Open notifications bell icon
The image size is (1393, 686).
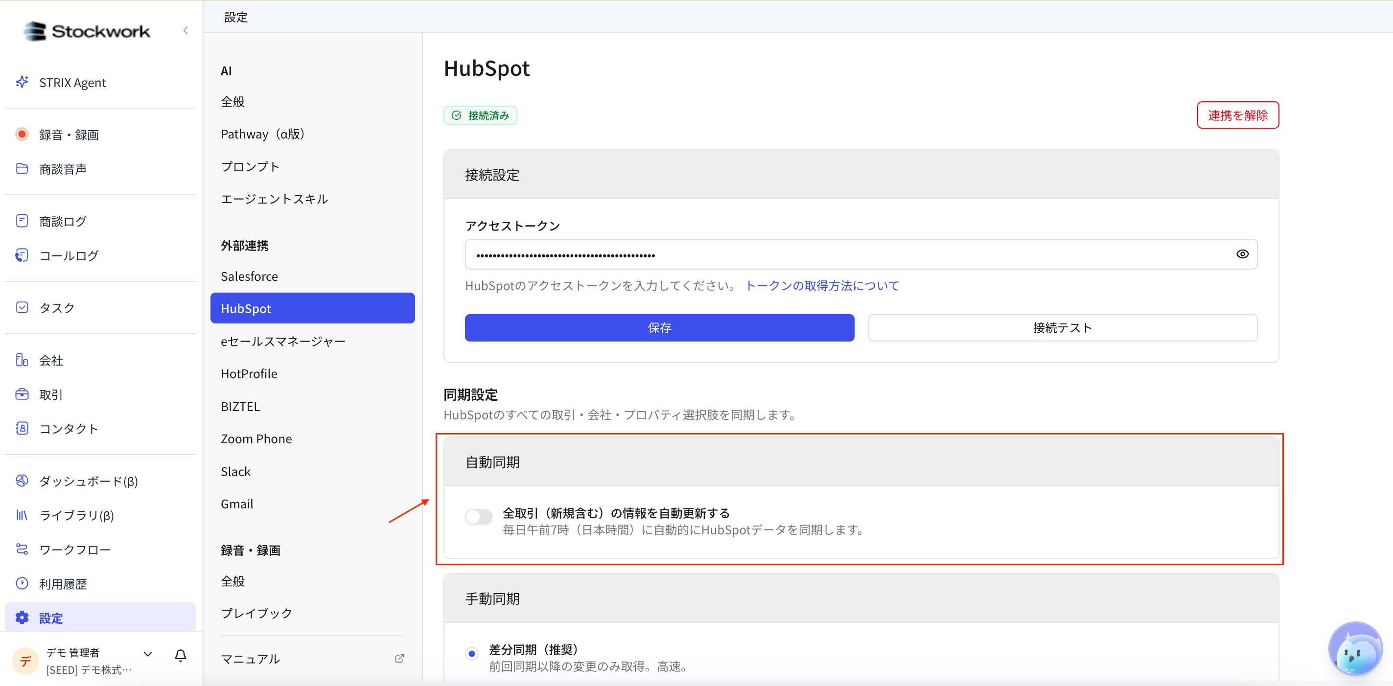[181, 655]
